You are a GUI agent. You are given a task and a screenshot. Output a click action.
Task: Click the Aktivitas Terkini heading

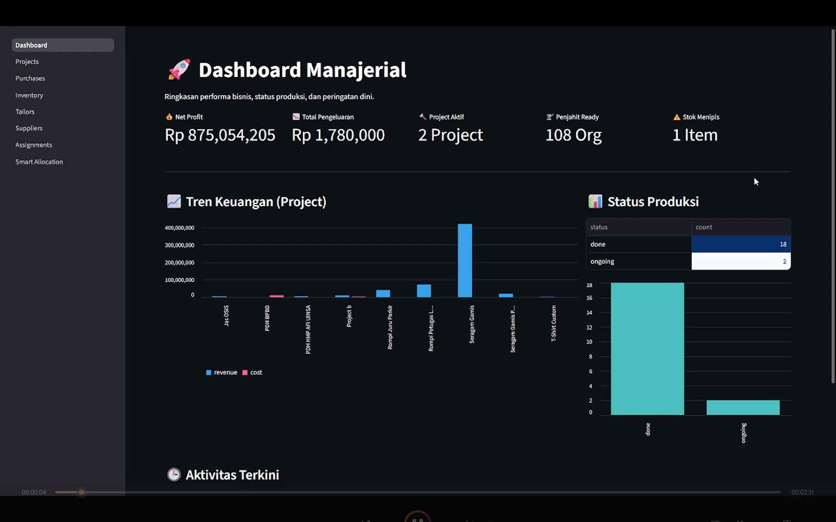233,475
